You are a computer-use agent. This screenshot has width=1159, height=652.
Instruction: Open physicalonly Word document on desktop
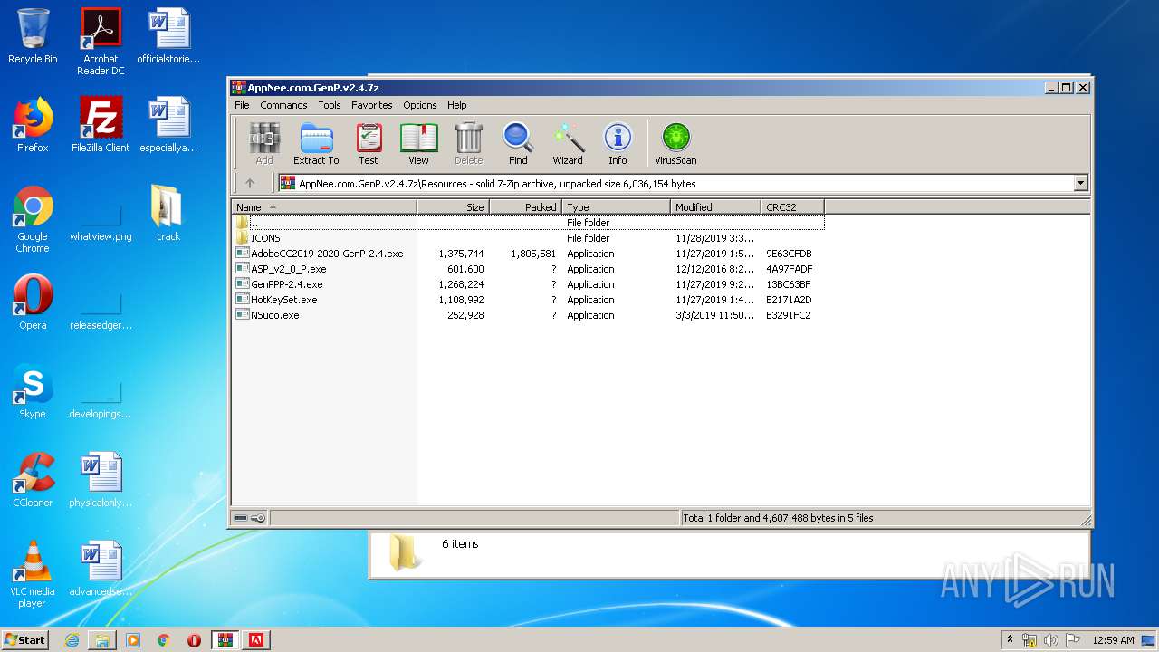101,479
